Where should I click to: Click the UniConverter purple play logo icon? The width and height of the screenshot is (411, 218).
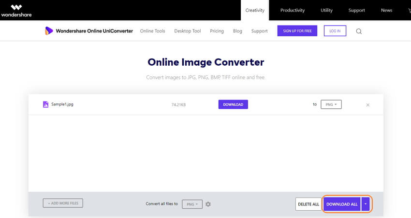pos(49,31)
